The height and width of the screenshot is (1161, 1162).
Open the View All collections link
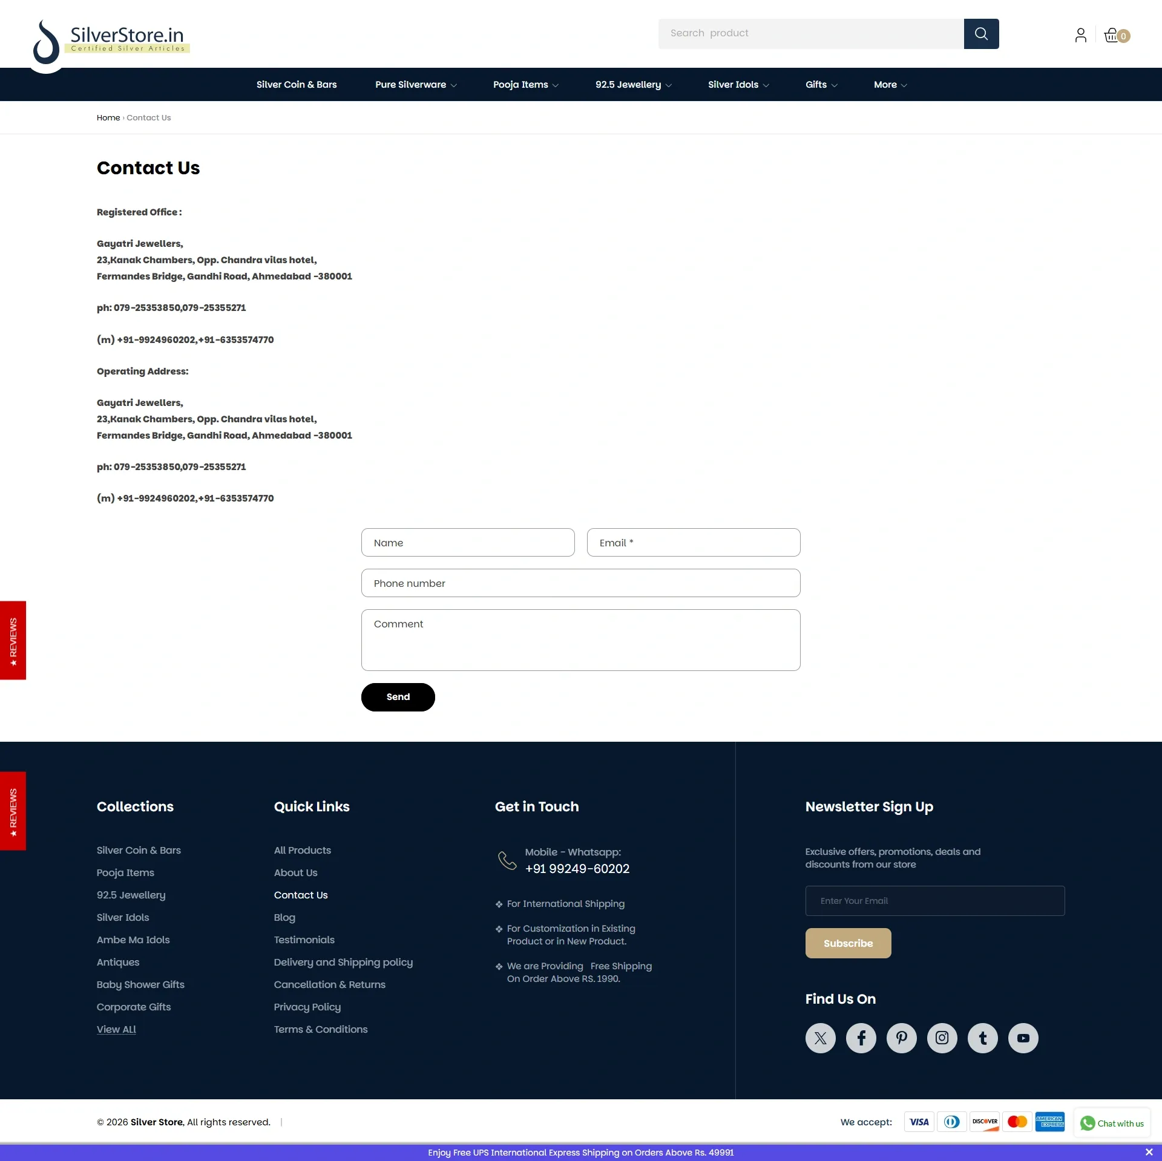116,1029
